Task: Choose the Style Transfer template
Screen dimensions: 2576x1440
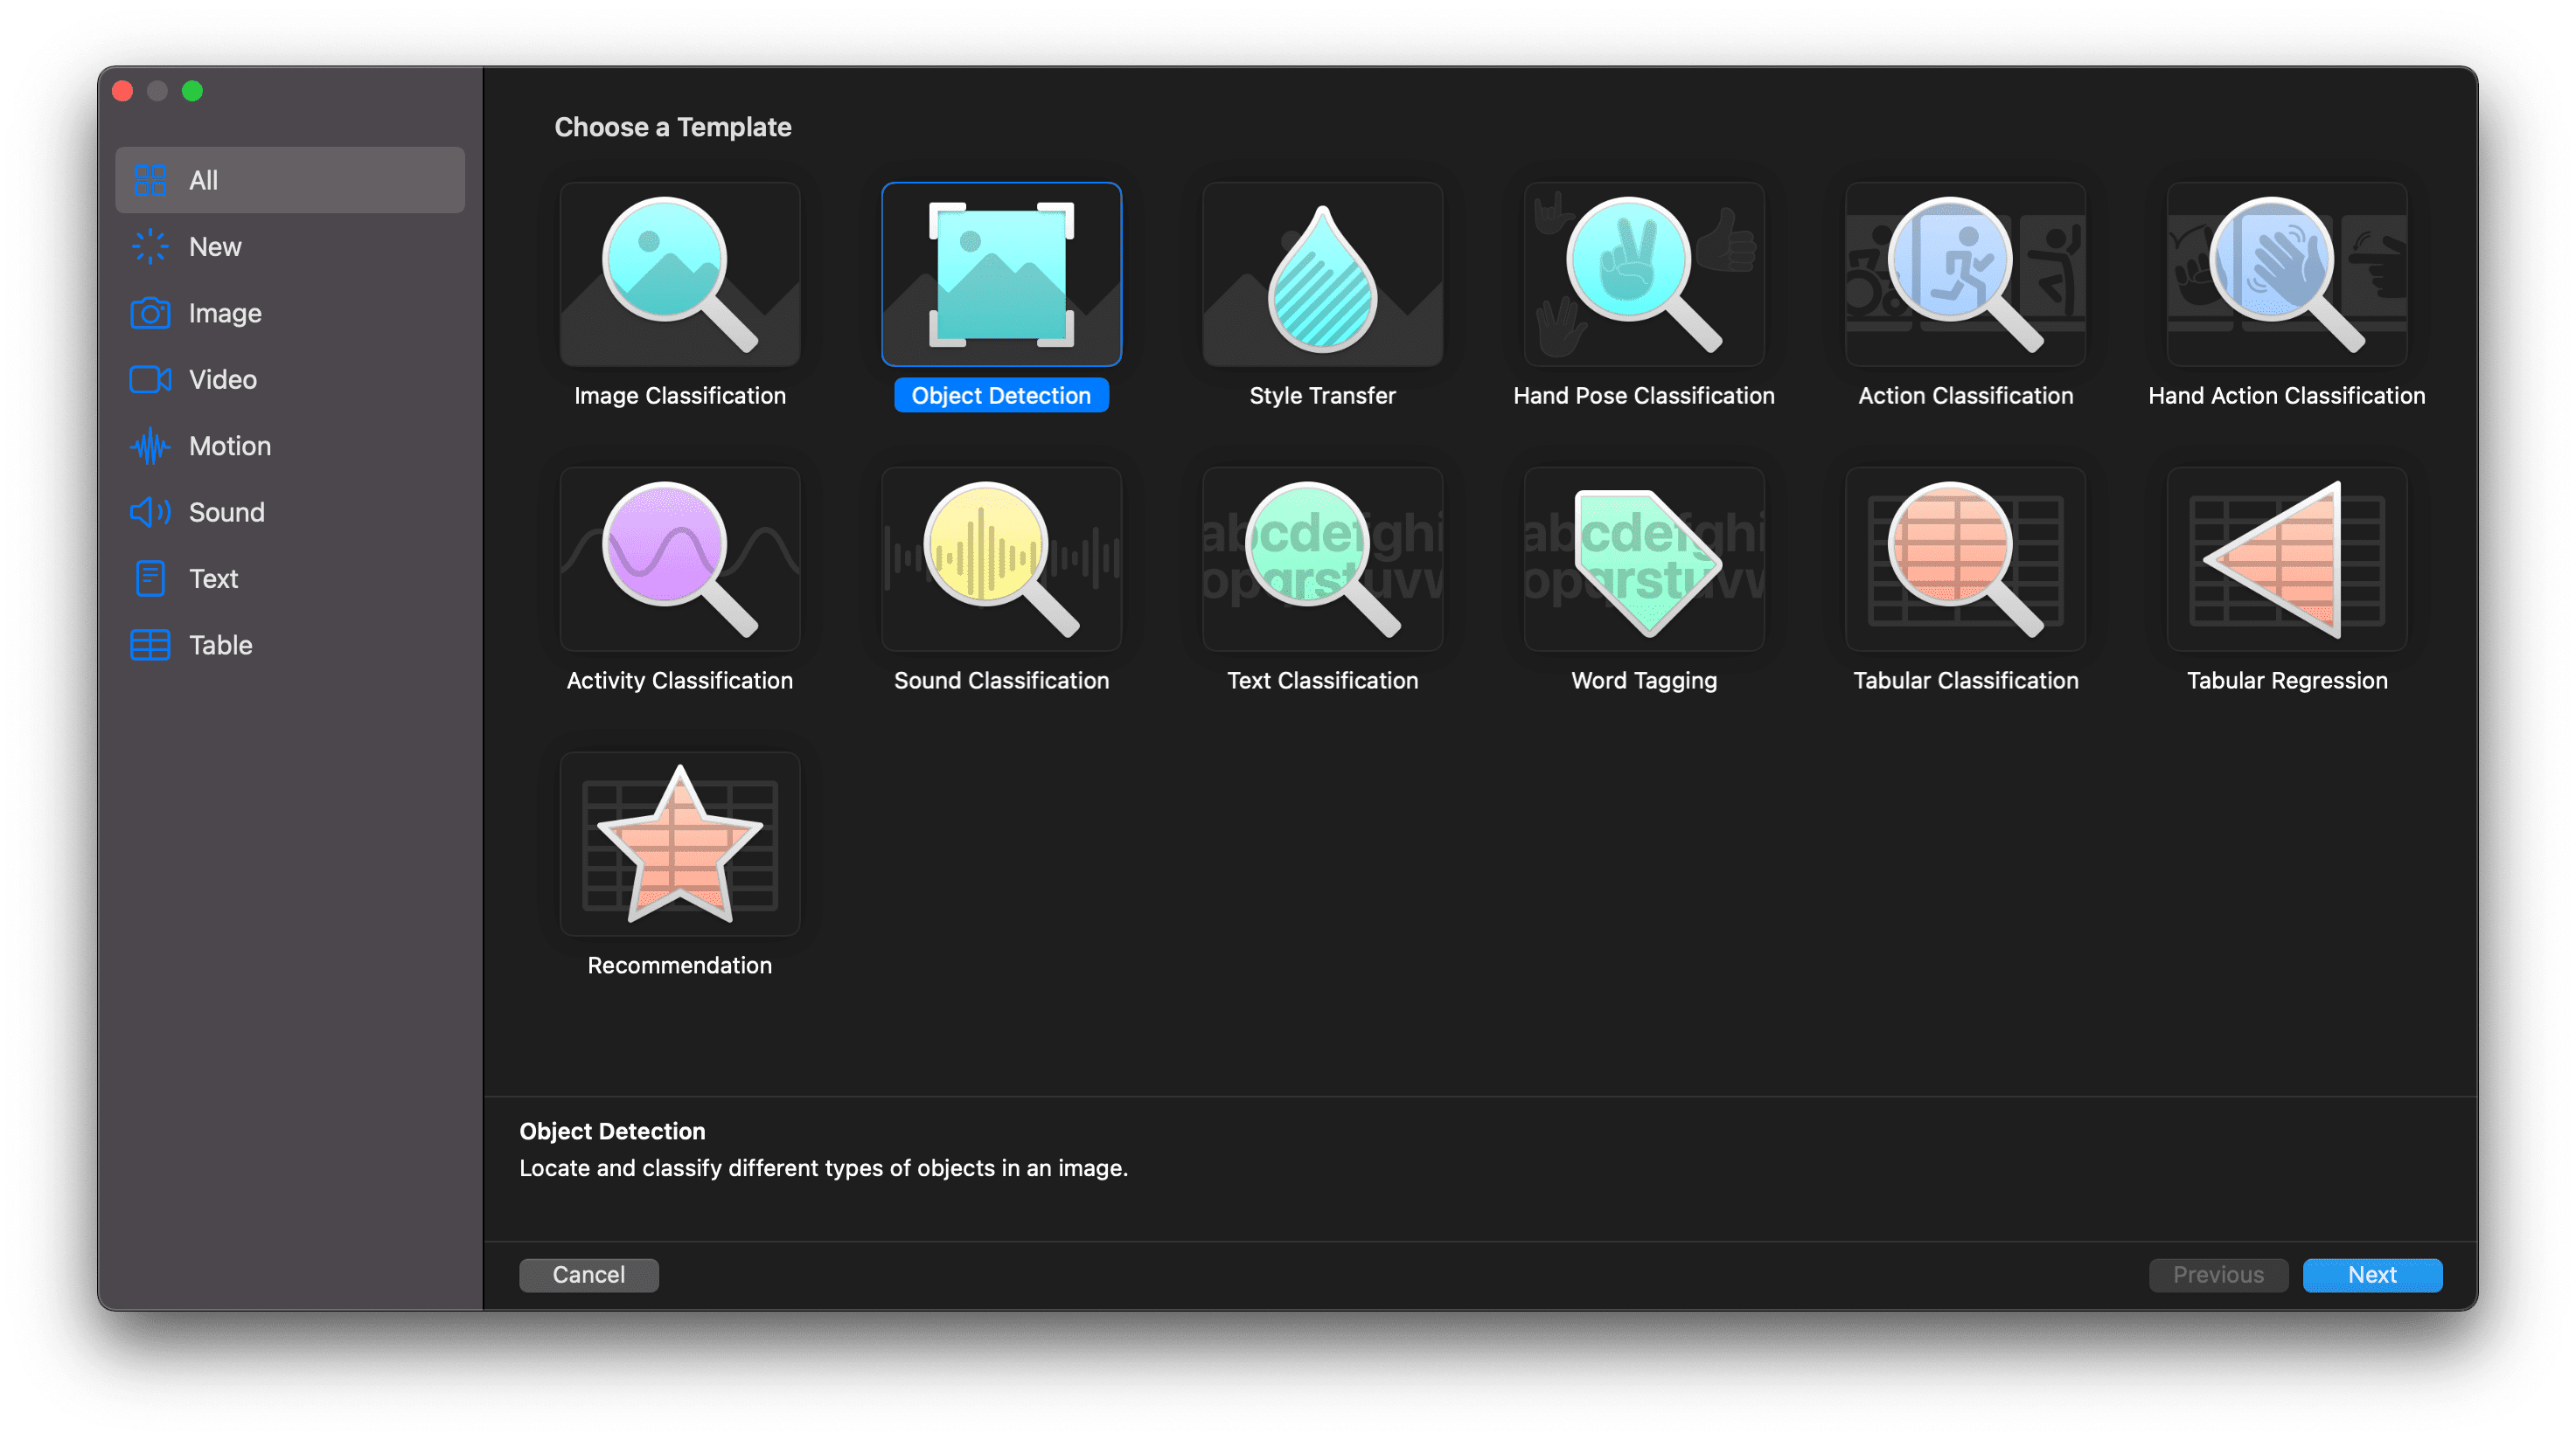Action: (1321, 275)
